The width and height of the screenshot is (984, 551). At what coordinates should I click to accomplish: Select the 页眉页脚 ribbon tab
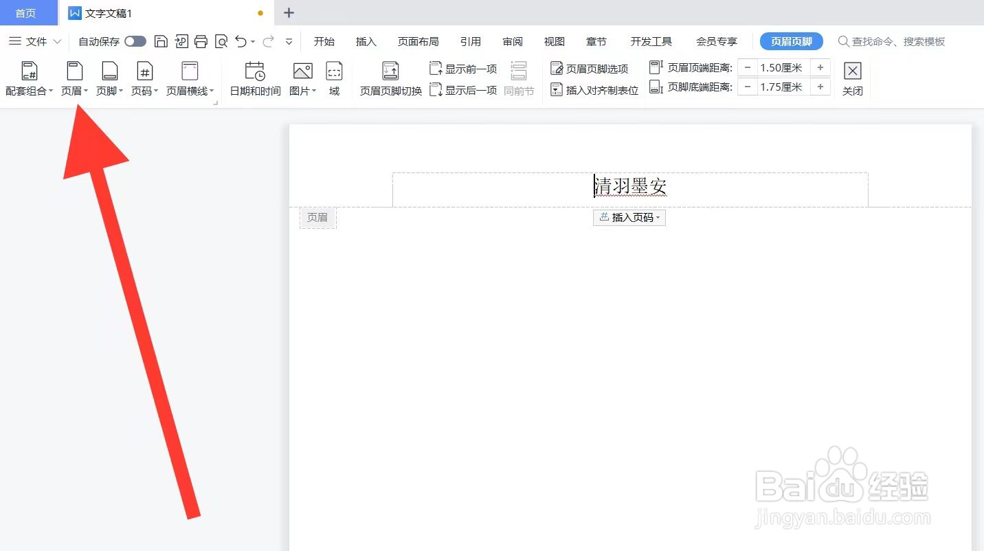coord(792,41)
